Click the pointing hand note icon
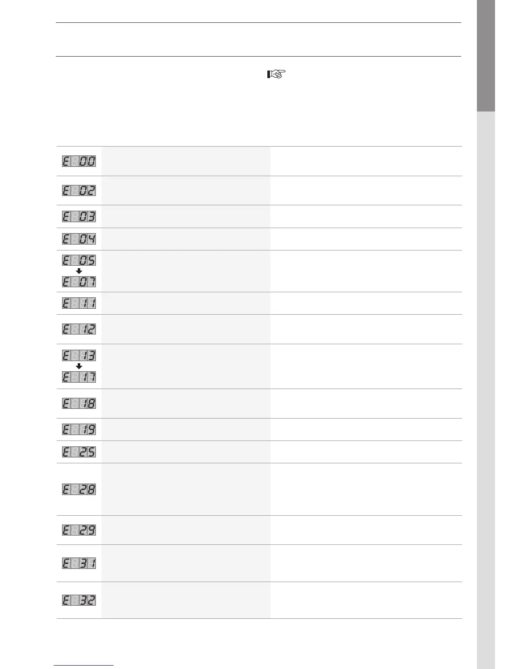 coord(276,74)
